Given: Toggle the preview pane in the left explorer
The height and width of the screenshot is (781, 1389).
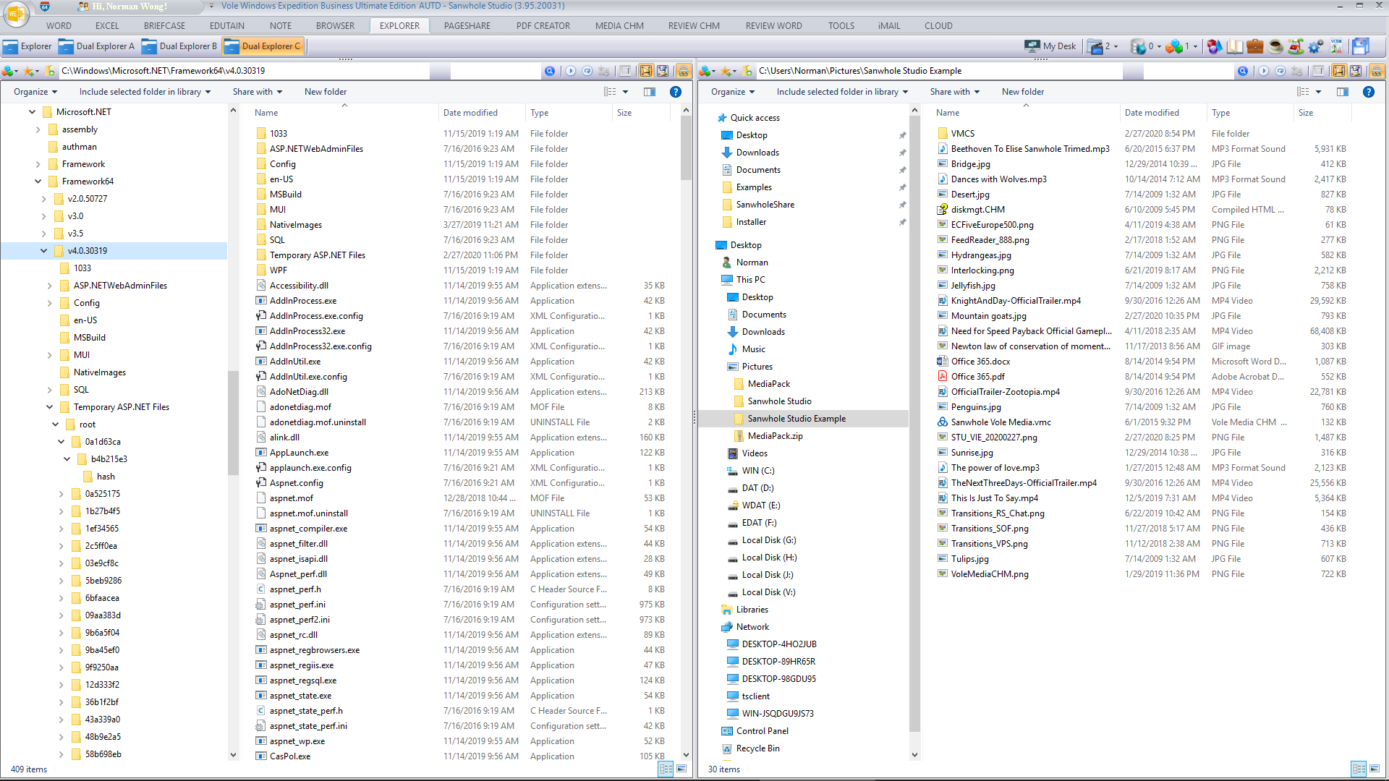Looking at the screenshot, I should click(650, 92).
